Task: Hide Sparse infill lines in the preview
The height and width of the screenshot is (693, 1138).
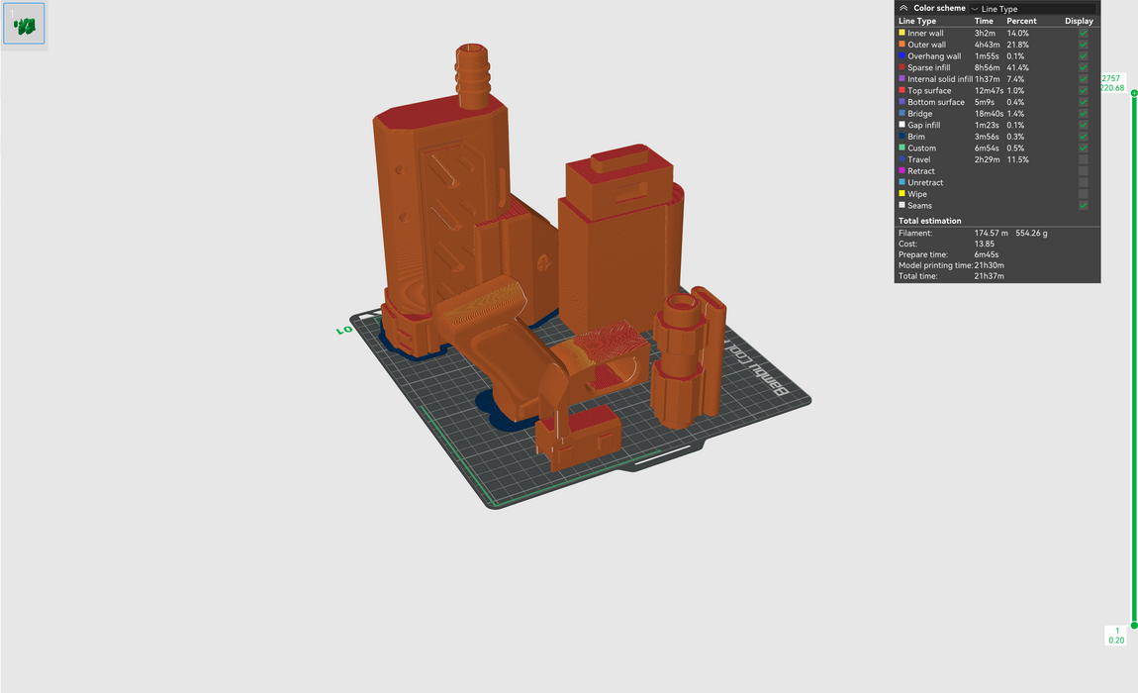Action: tap(1084, 67)
